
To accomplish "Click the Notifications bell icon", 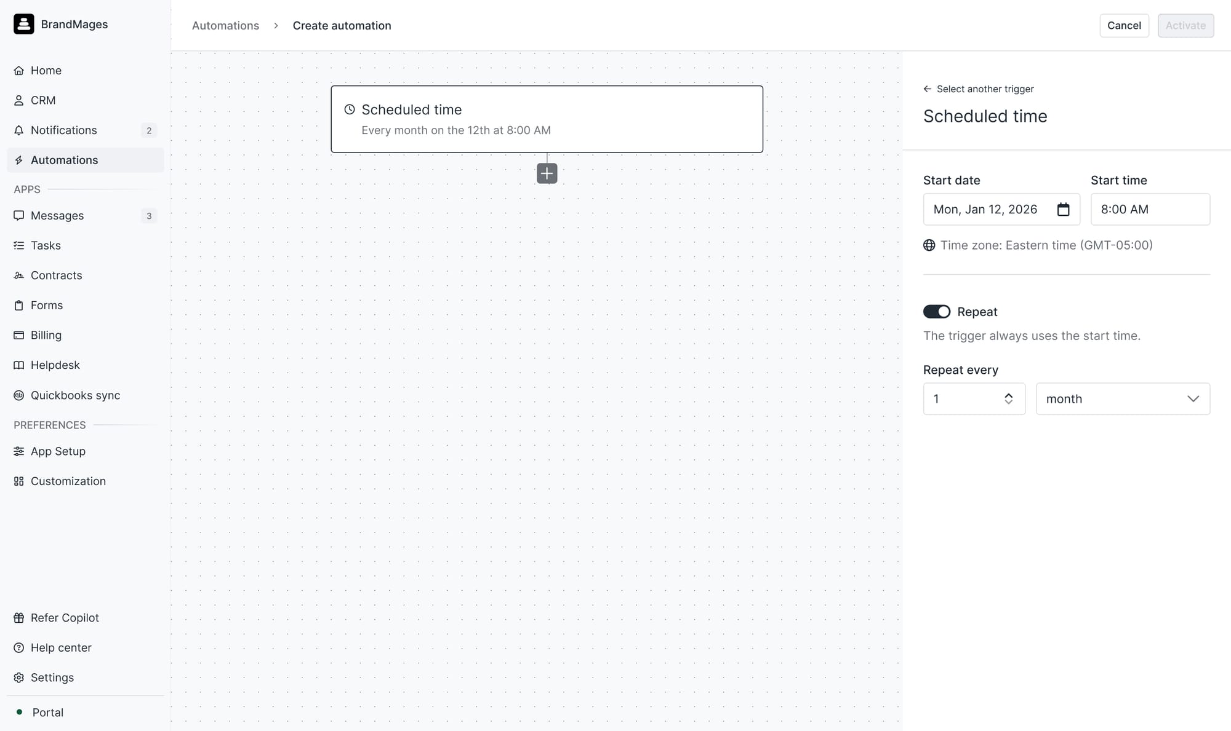I will point(19,130).
